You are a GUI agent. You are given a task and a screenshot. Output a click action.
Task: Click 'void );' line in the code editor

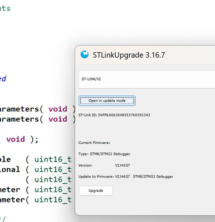pos(22,139)
